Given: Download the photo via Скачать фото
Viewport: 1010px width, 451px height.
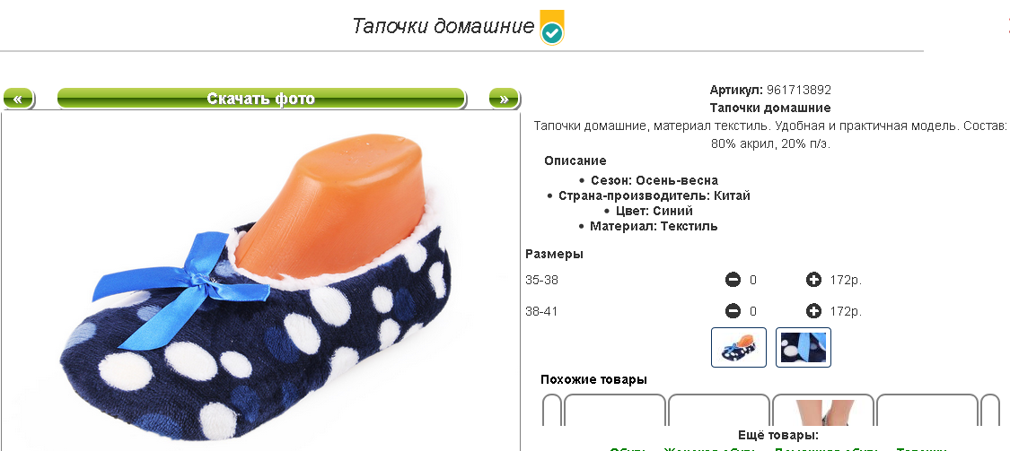Looking at the screenshot, I should 261,99.
